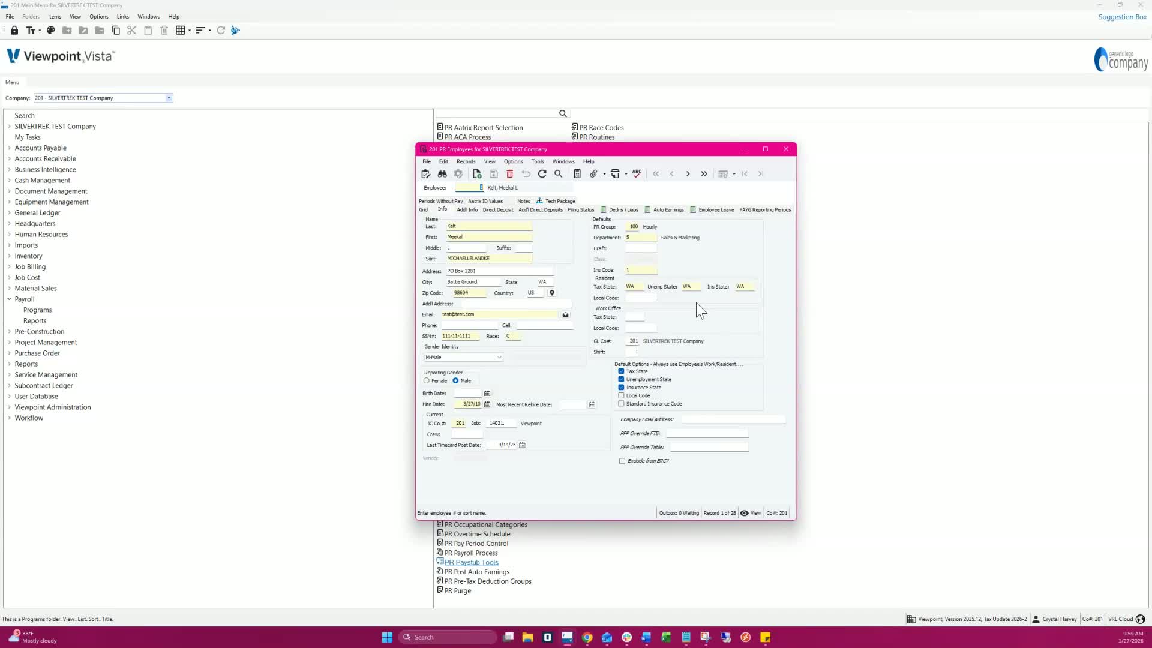
Task: Open the Records menu
Action: point(466,161)
